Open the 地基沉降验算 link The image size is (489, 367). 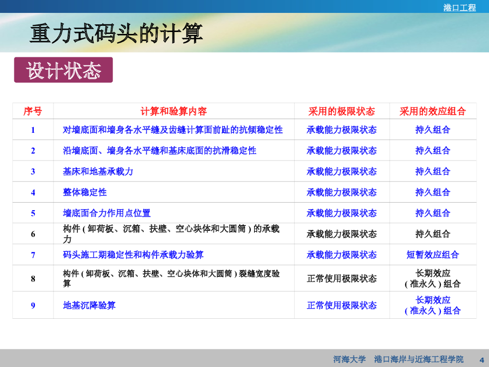click(x=89, y=305)
